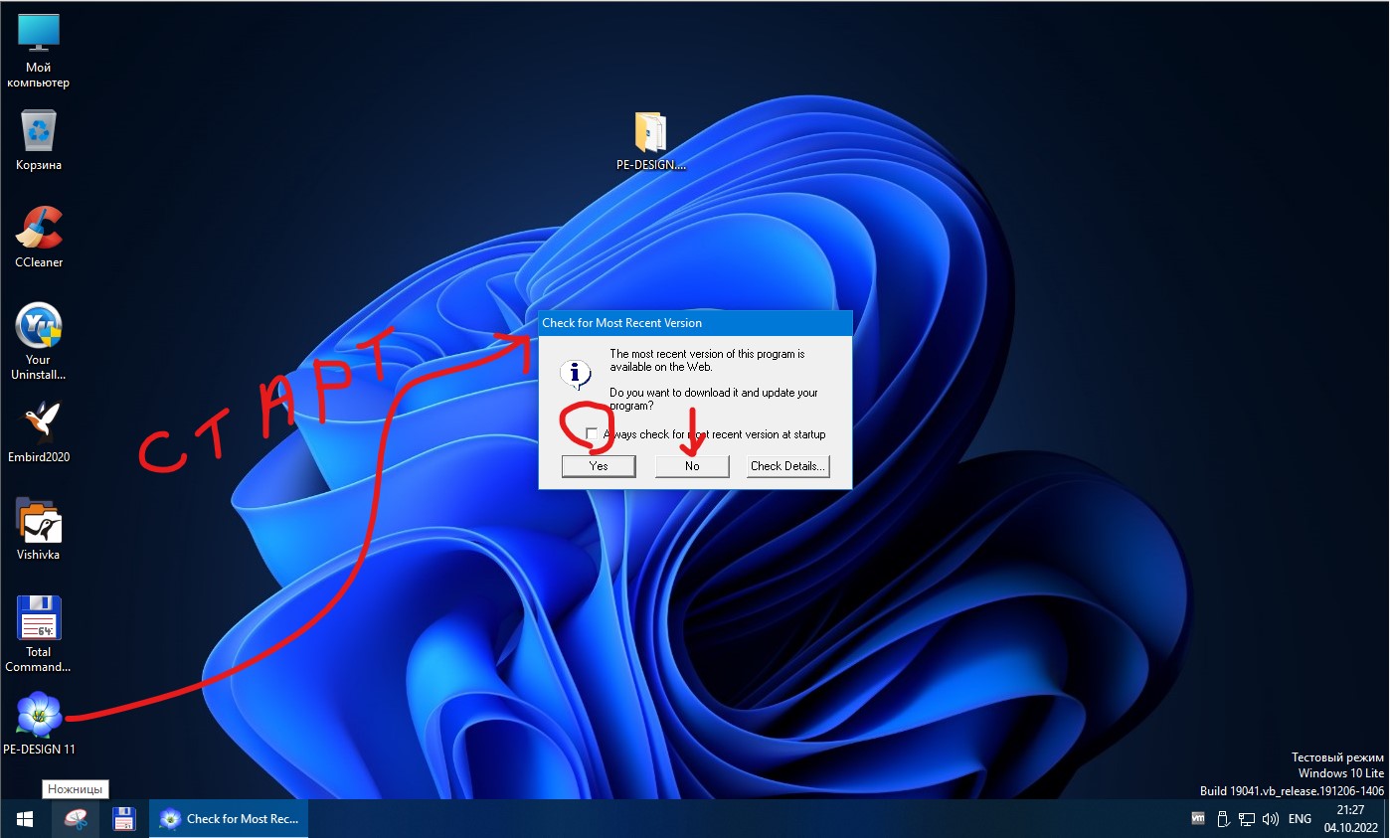
Task: Switch input language via ENG indicator
Action: pos(1300,819)
